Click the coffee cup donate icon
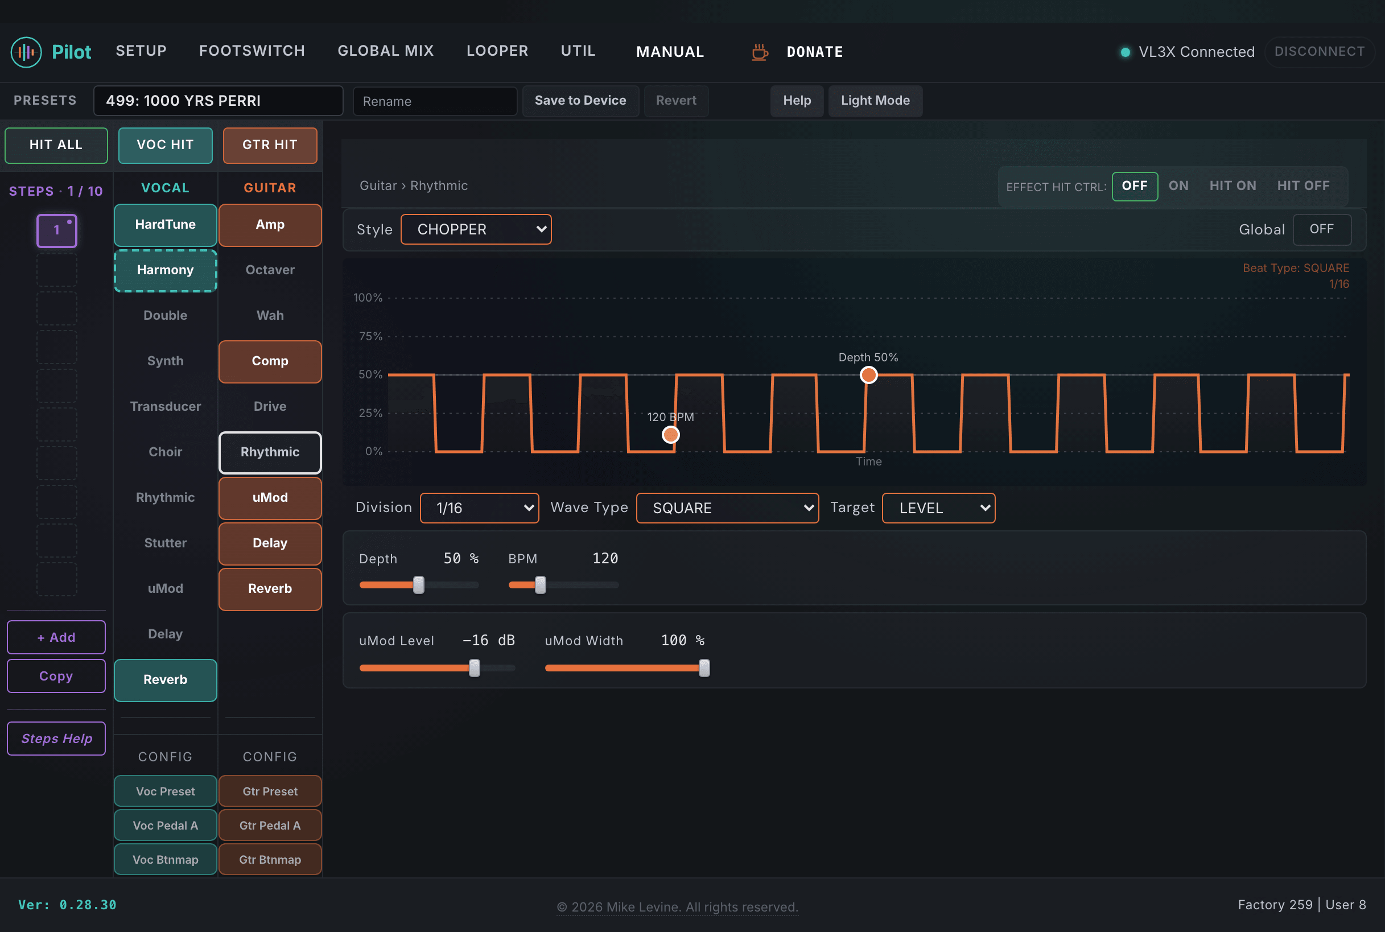The height and width of the screenshot is (932, 1385). 759,52
